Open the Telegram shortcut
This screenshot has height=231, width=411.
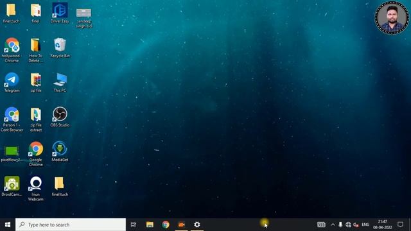click(x=12, y=80)
